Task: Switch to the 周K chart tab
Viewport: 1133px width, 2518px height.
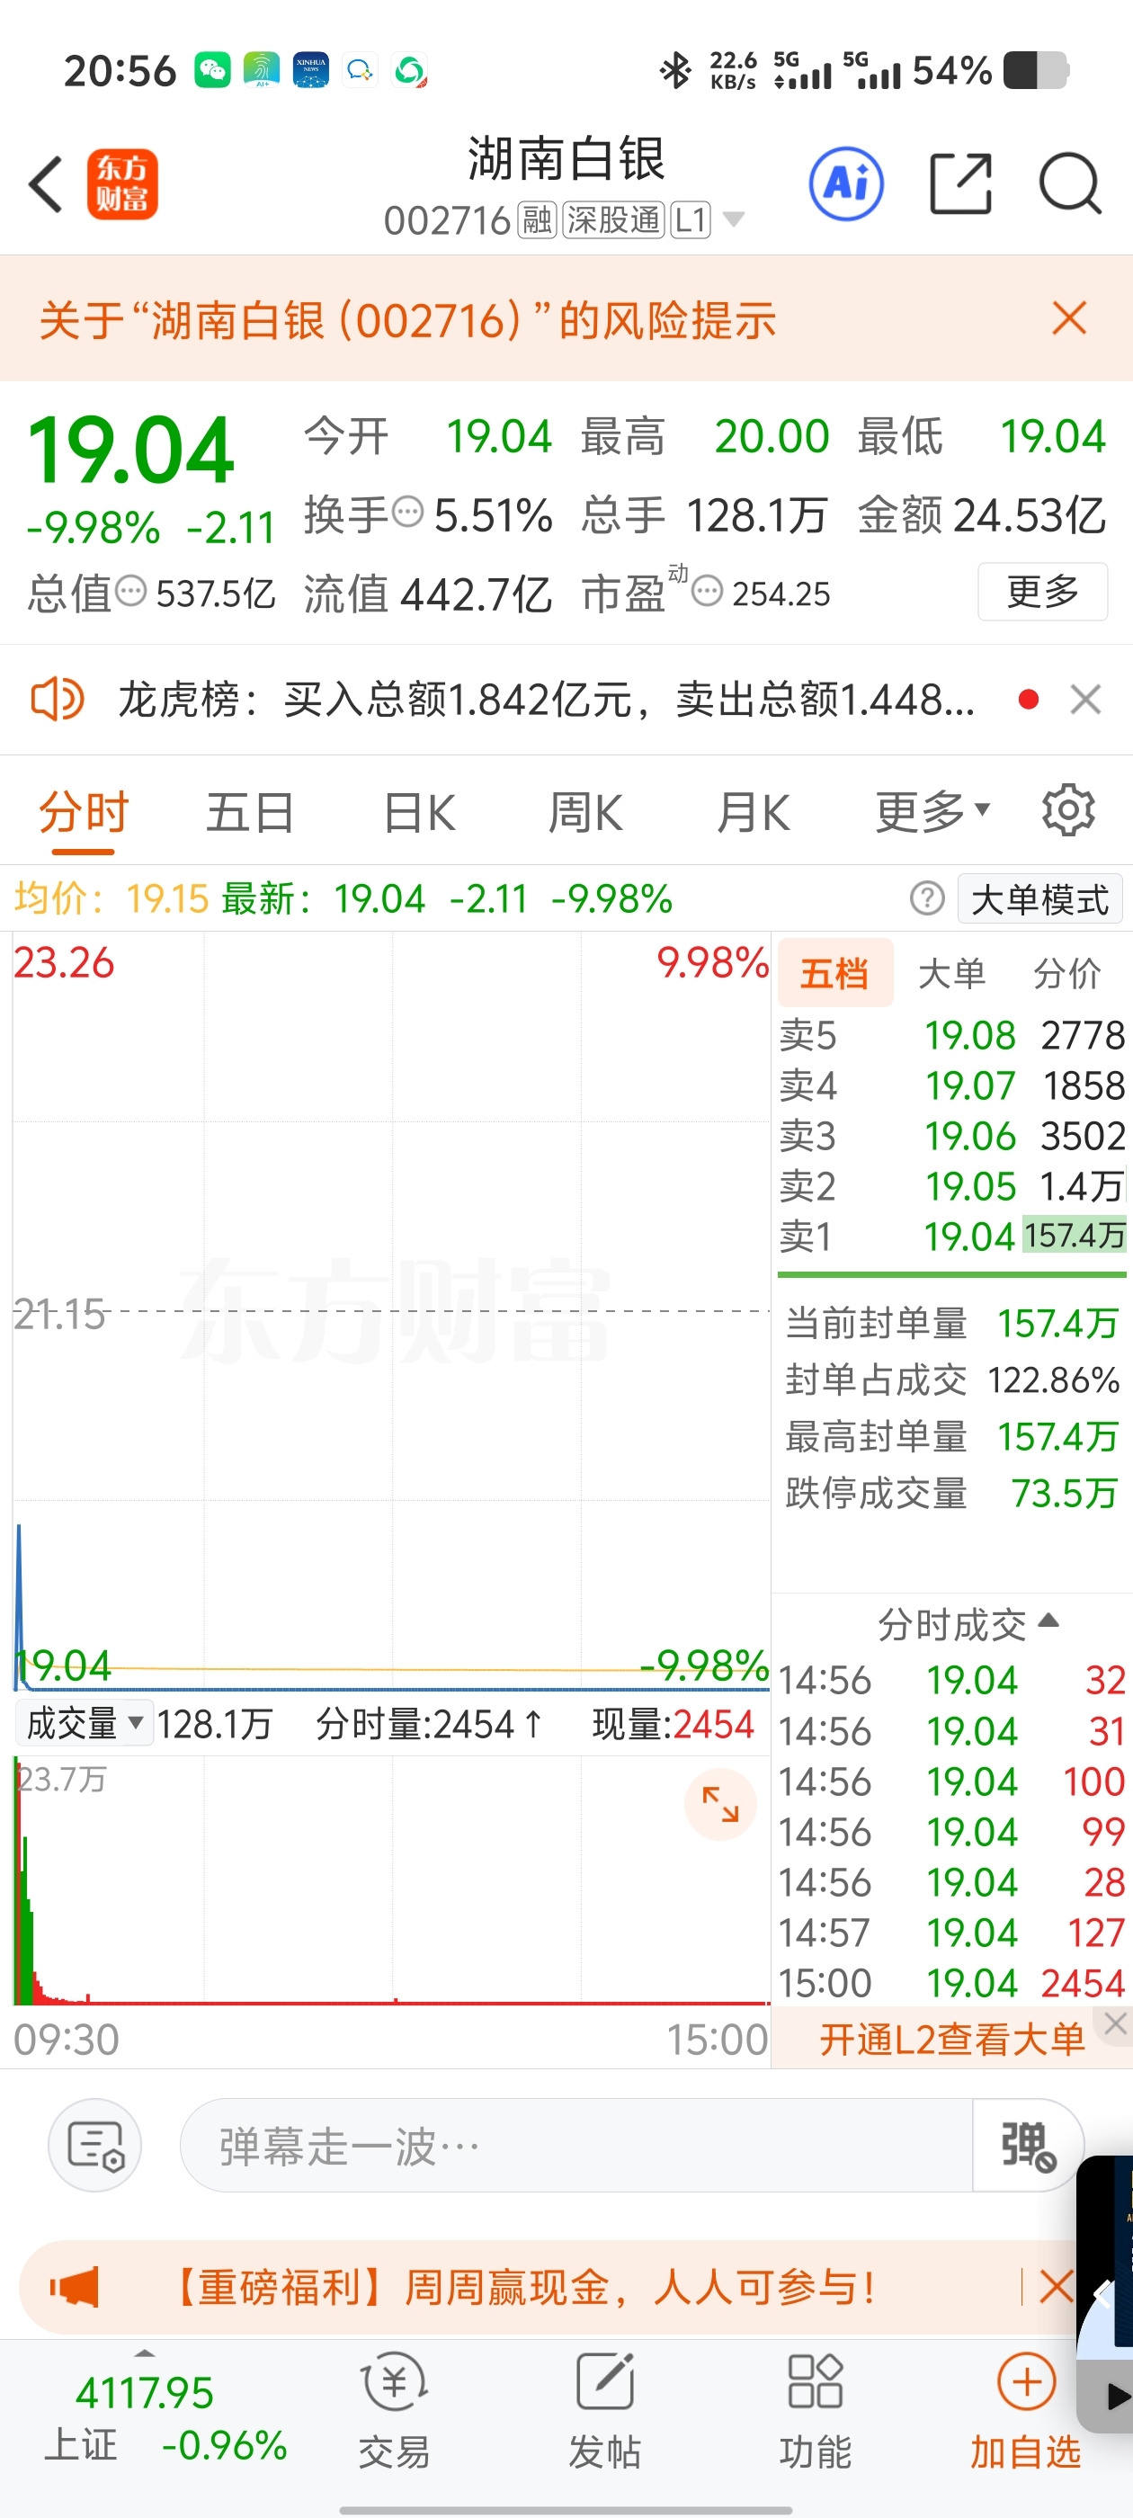Action: coord(585,813)
